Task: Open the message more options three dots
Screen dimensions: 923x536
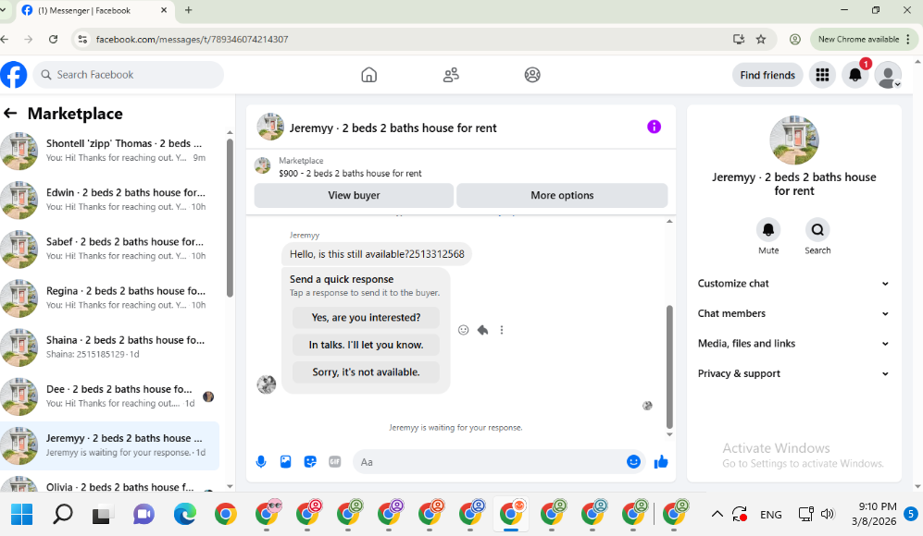Action: (502, 330)
